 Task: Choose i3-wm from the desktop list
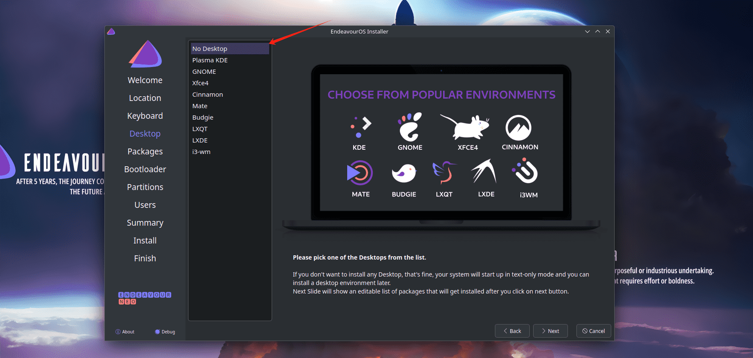point(230,152)
